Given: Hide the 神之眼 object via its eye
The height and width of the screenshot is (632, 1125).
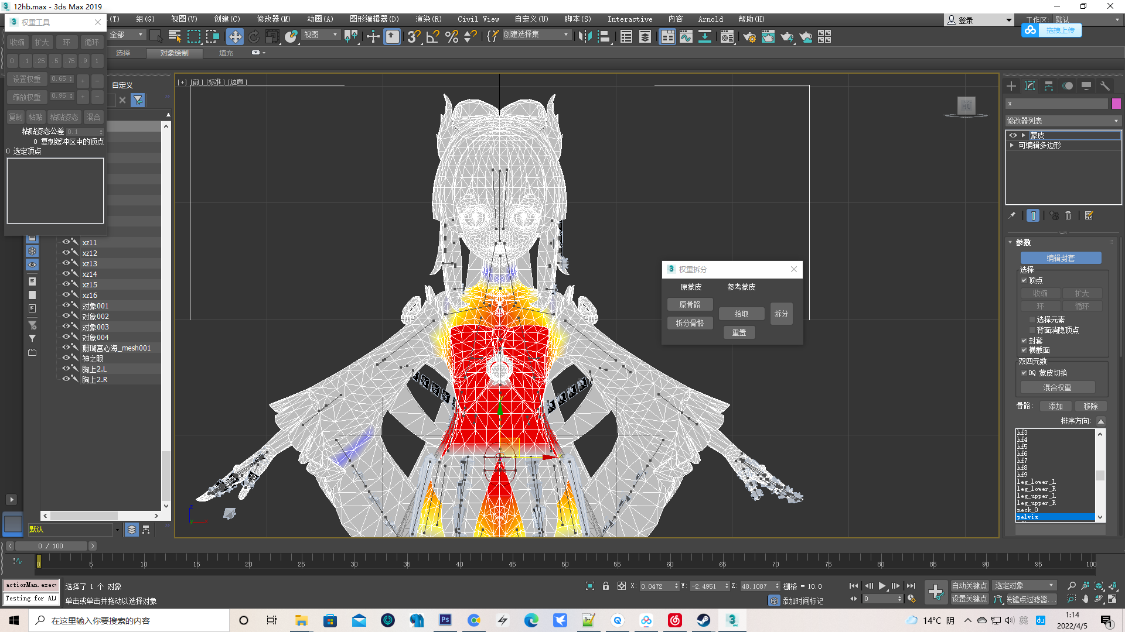Looking at the screenshot, I should (x=66, y=358).
